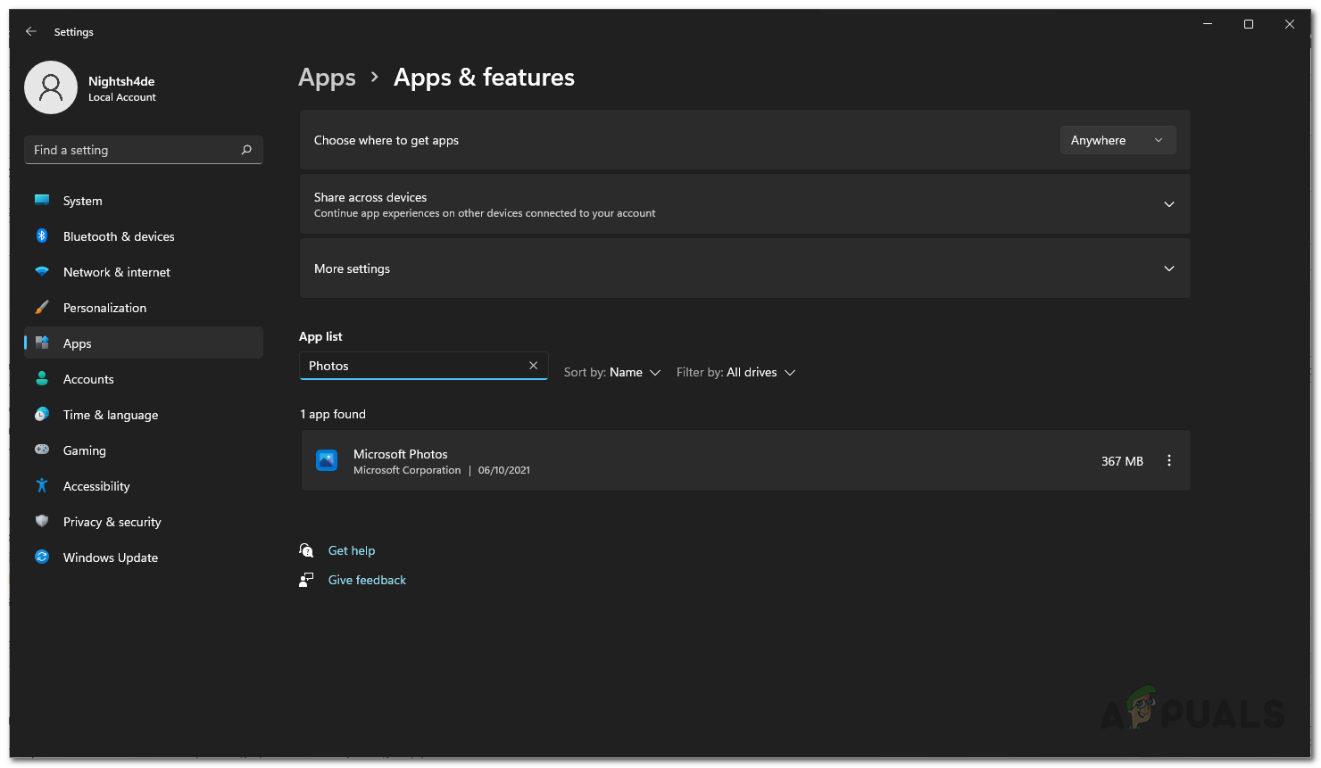
Task: Expand the More settings section
Action: pos(1168,268)
